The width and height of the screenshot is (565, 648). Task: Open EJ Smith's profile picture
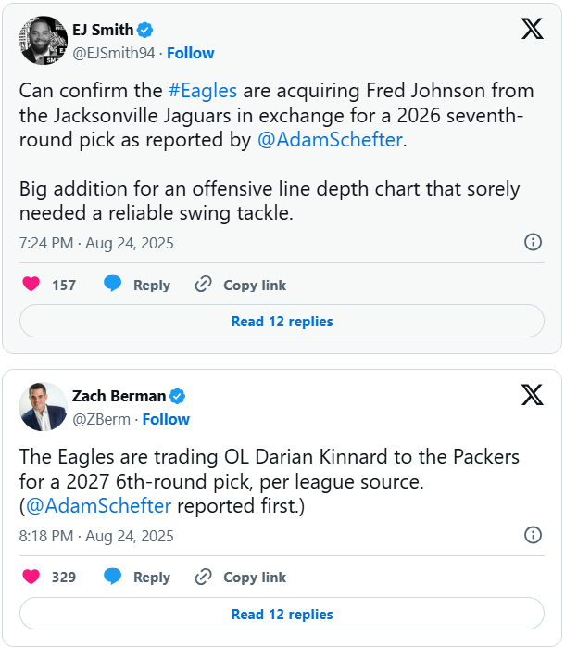(43, 40)
